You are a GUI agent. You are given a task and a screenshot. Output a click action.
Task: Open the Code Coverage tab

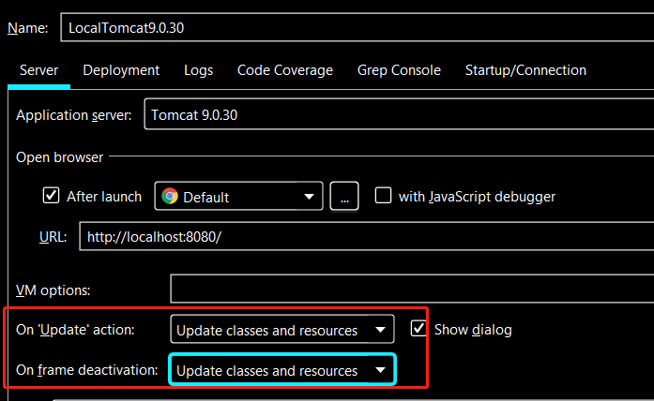pyautogui.click(x=285, y=70)
